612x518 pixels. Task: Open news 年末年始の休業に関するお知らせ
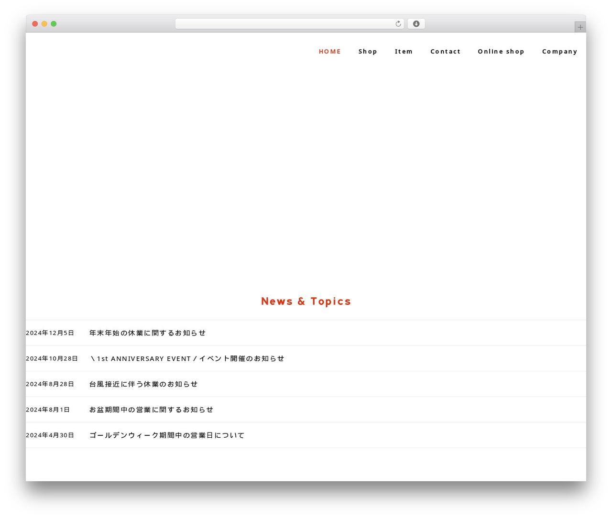147,333
